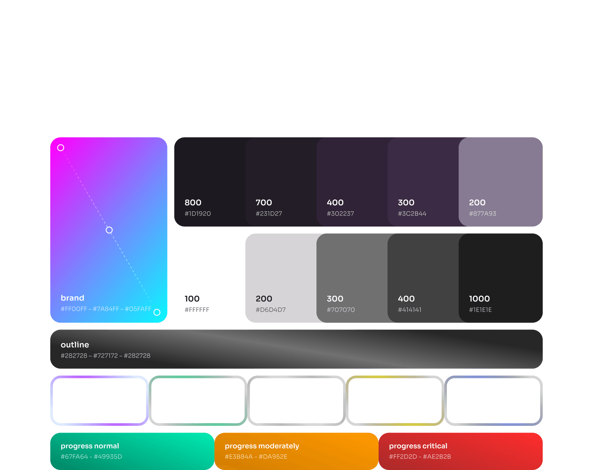Image resolution: width=593 pixels, height=470 pixels.
Task: Select the brand gradient swatch
Action: 109,230
